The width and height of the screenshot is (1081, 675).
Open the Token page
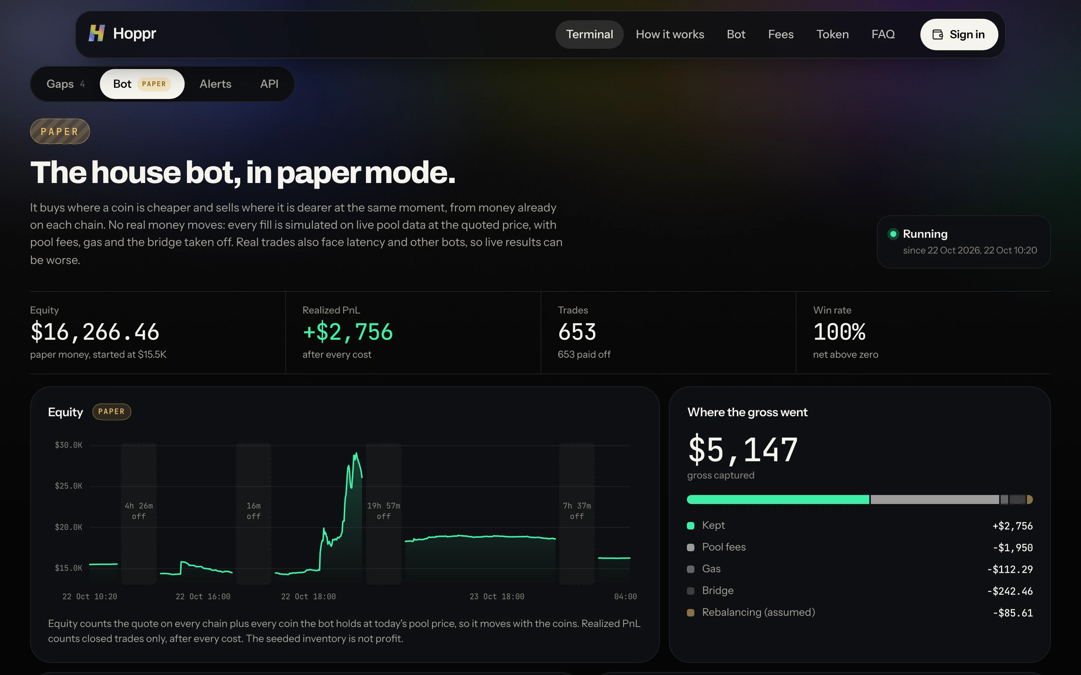(x=832, y=34)
